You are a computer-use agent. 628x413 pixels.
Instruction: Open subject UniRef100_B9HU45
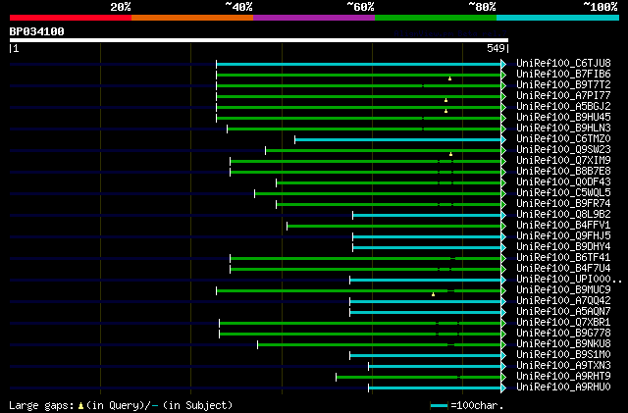[563, 118]
